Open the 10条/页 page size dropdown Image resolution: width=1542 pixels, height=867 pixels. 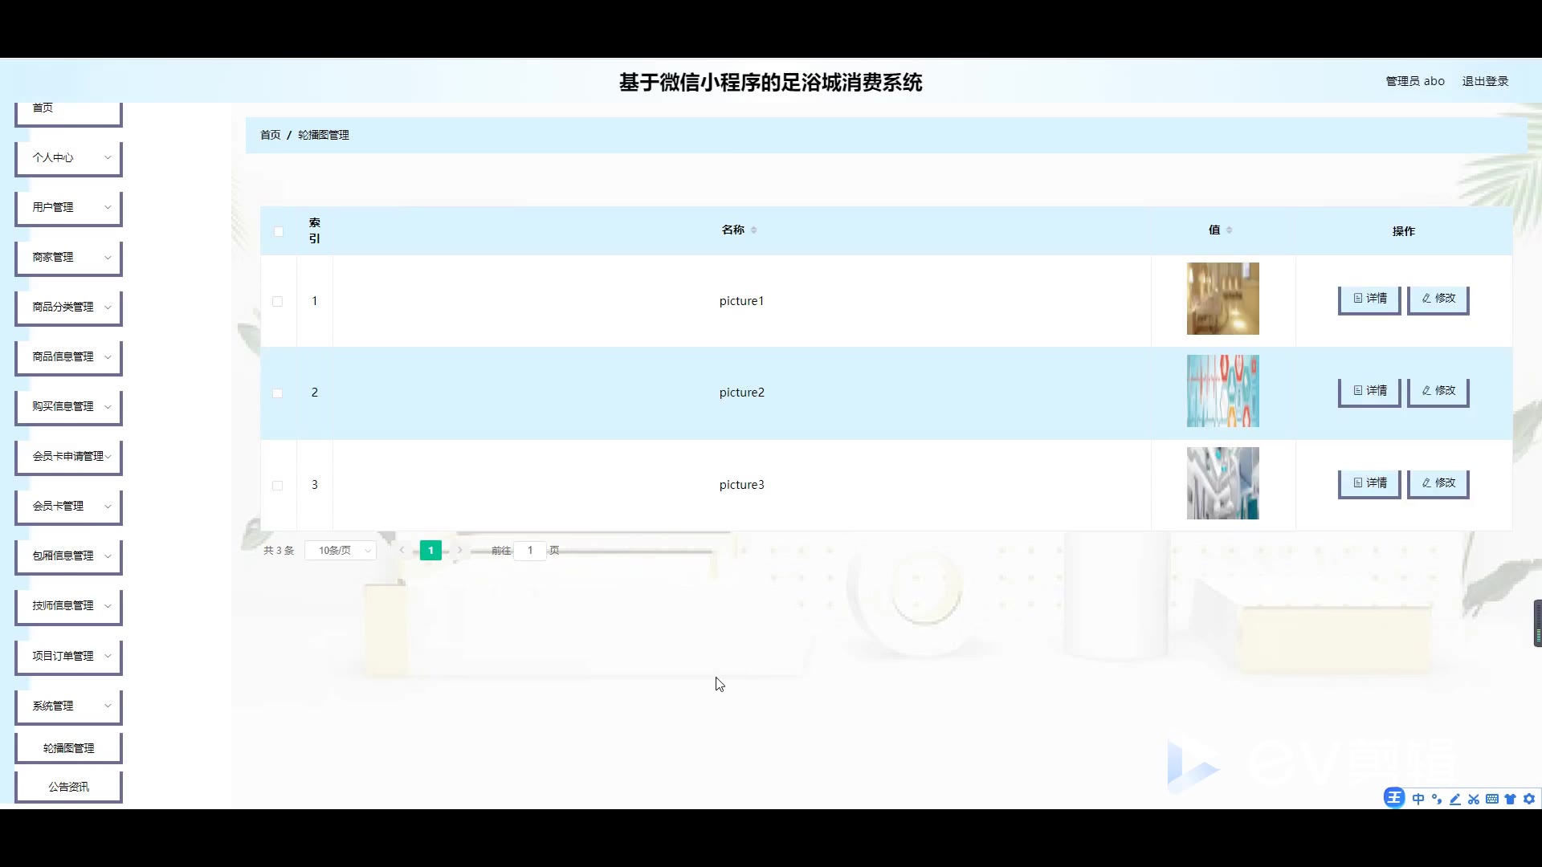(341, 551)
